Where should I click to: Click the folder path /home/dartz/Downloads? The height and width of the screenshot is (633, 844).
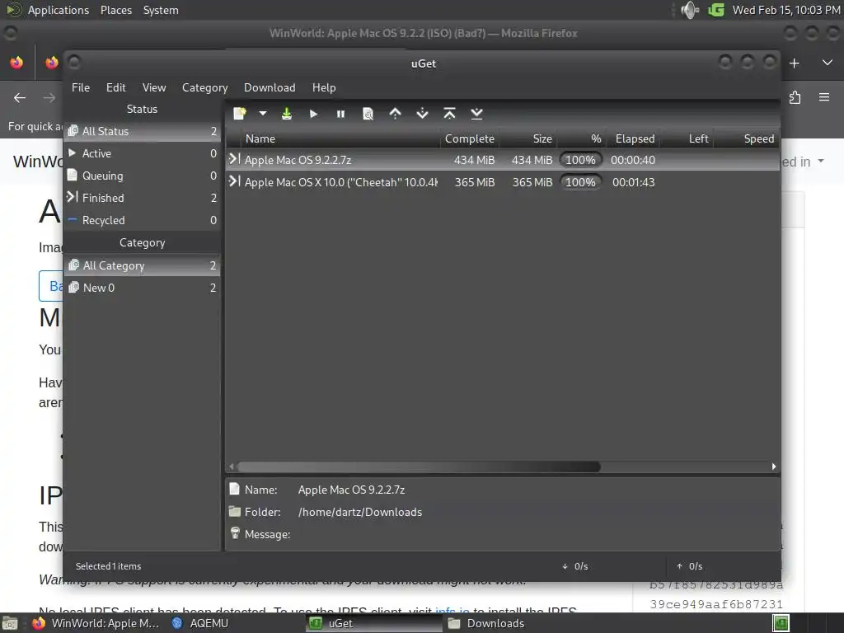pyautogui.click(x=360, y=512)
